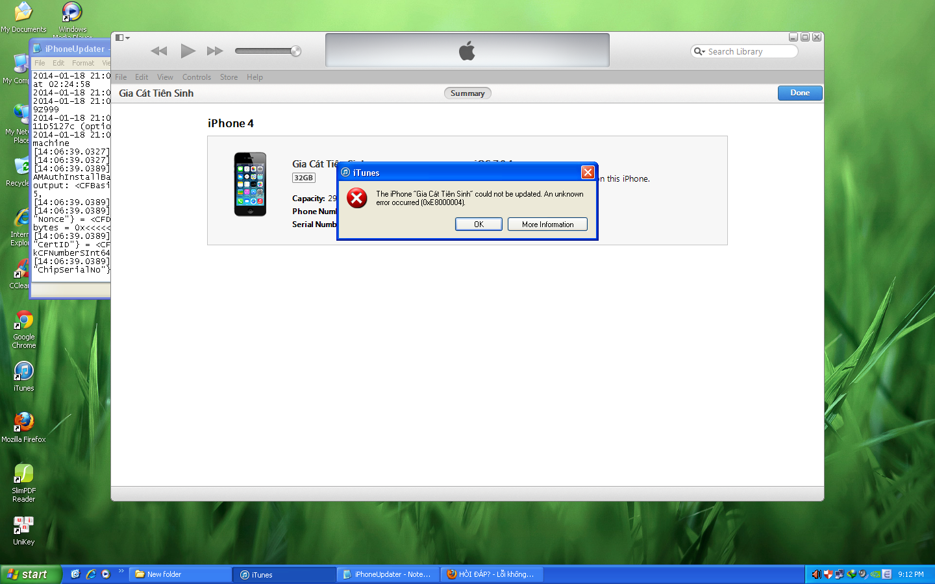
Task: Select My Network Places desktop icon
Action: tap(18, 124)
